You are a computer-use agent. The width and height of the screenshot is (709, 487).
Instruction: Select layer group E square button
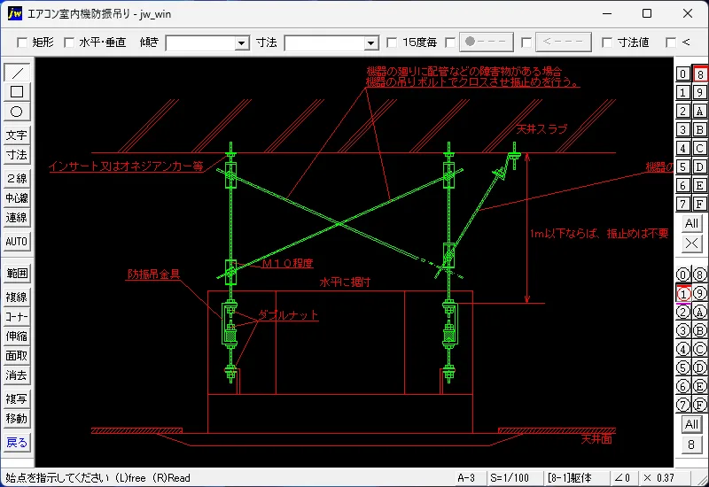pyautogui.click(x=700, y=185)
